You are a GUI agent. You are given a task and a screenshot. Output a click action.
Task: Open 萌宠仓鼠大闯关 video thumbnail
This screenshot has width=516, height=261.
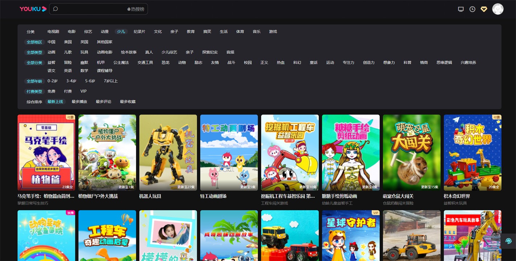[x=412, y=153]
